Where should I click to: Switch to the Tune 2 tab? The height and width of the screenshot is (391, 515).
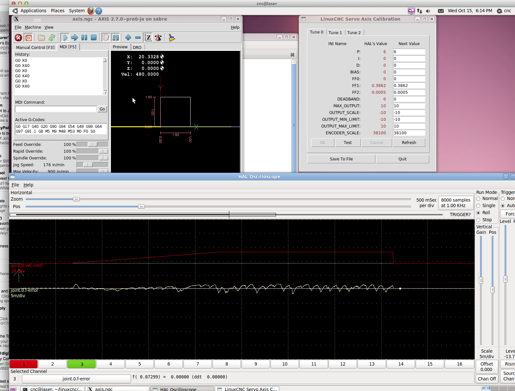click(x=354, y=33)
